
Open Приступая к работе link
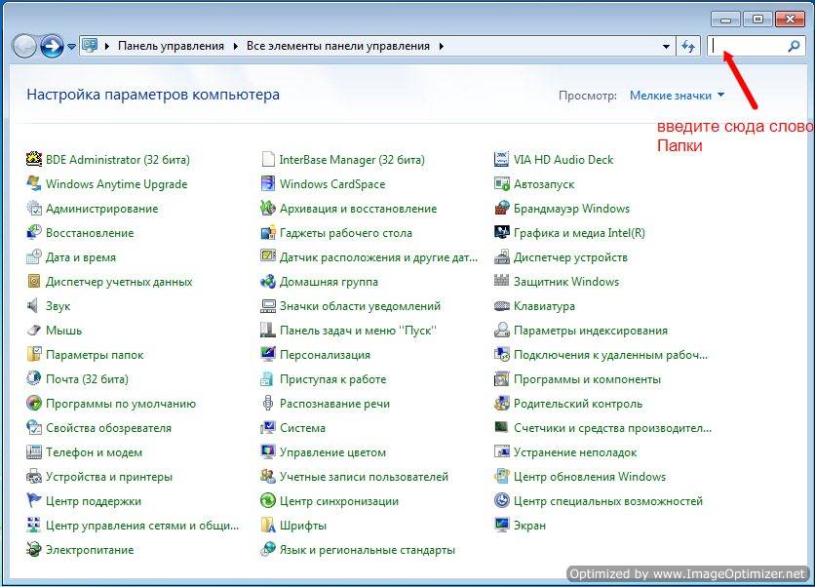pyautogui.click(x=332, y=379)
